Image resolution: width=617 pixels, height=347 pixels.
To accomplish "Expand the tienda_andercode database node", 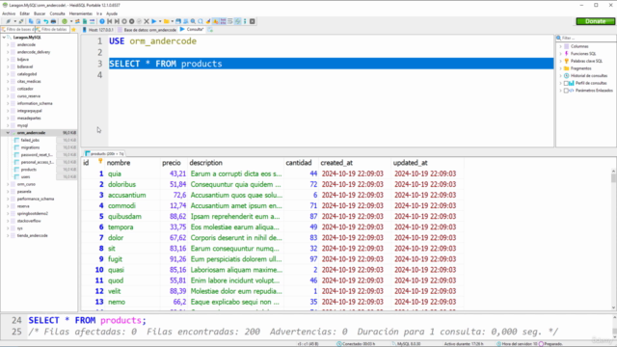I will coord(8,235).
